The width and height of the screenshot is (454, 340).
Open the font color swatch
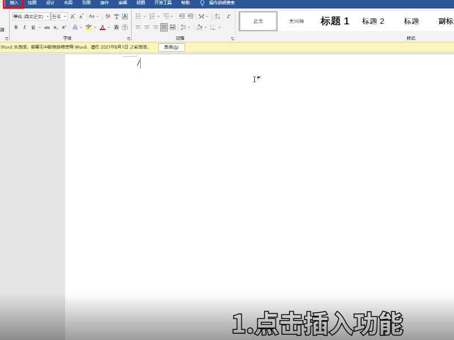[x=101, y=28]
